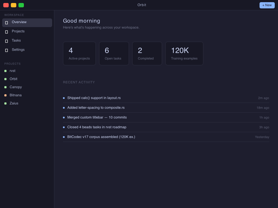
Task: Open the Overview menu item
Action: pyautogui.click(x=27, y=23)
